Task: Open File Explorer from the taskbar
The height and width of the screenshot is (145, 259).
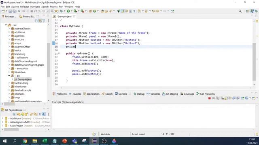Action: 35,141
